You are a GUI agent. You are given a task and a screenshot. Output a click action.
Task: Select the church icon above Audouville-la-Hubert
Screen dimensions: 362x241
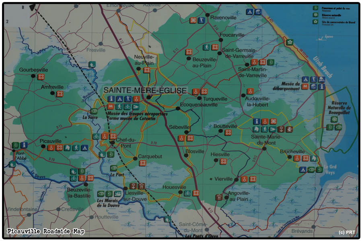(x=250, y=91)
